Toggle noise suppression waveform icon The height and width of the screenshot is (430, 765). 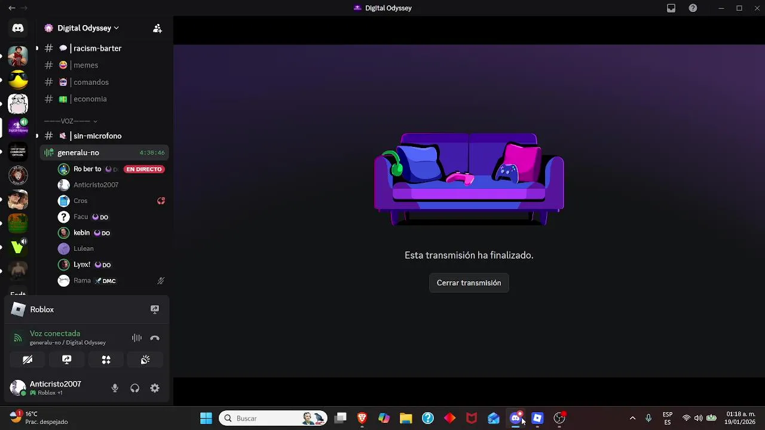(x=137, y=338)
